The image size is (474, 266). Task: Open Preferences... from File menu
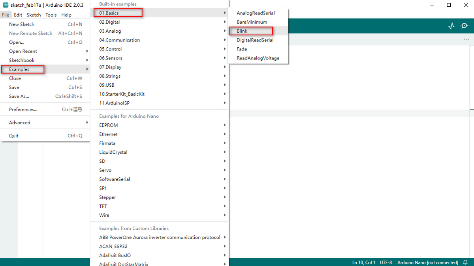tap(45, 110)
